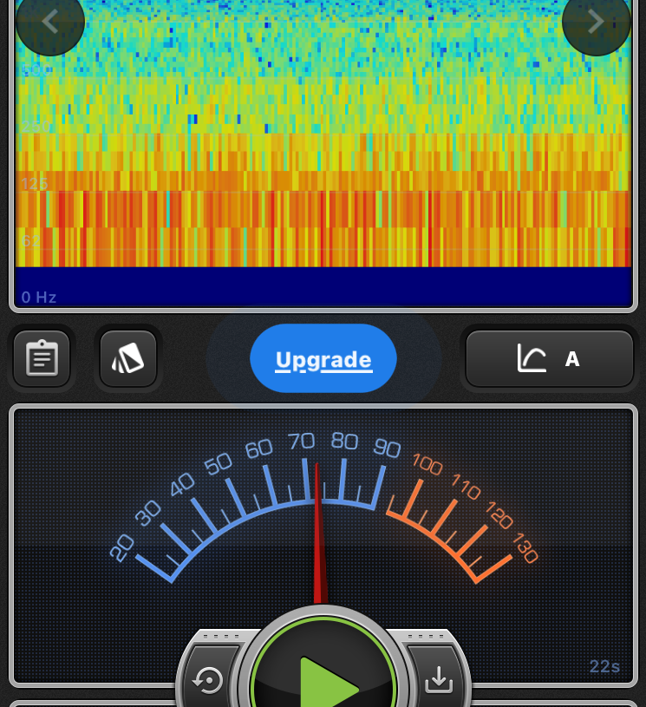Click the Upgrade button
This screenshot has width=646, height=707.
(x=323, y=359)
